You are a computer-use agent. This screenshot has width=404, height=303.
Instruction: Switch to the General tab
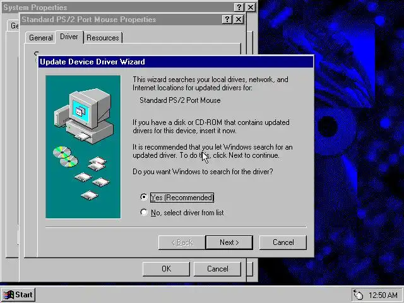[40, 38]
